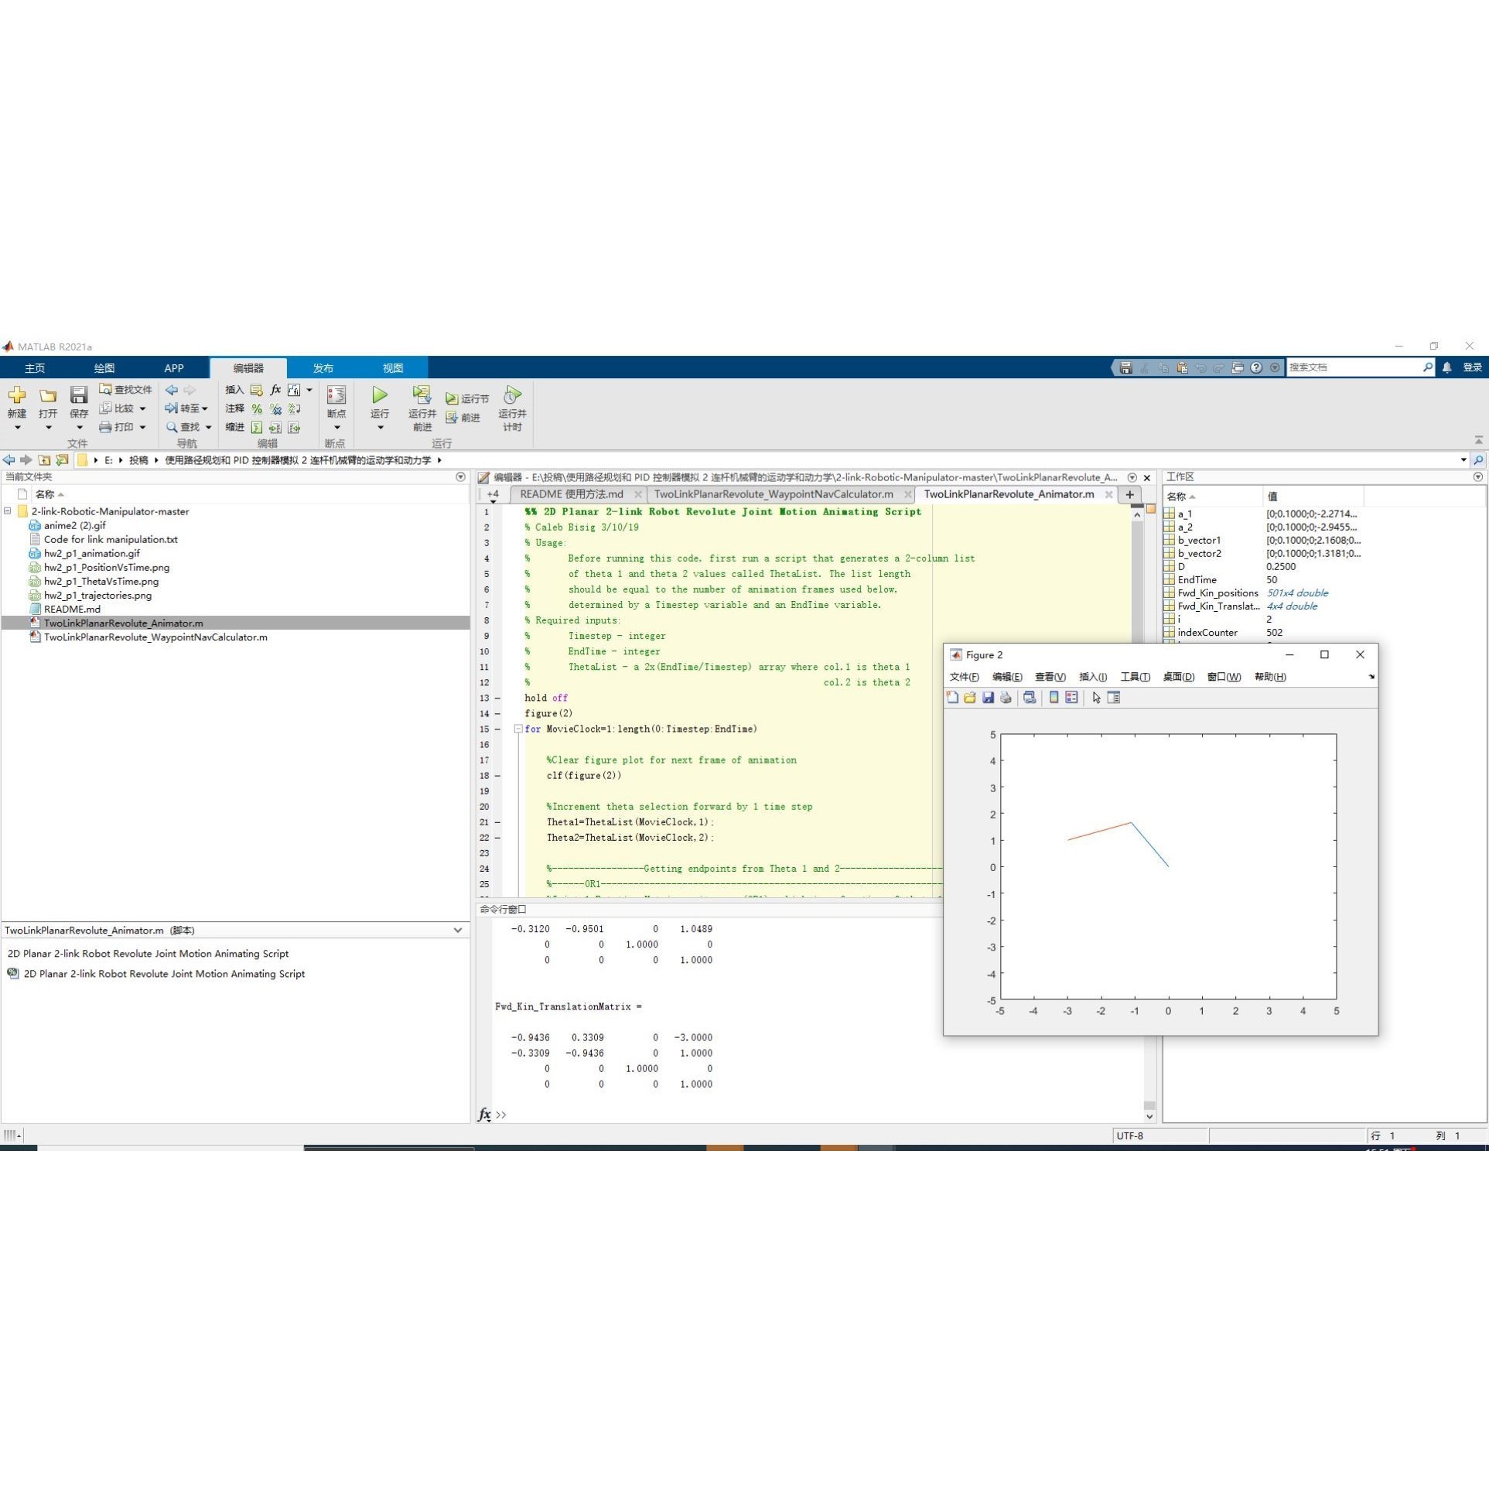The width and height of the screenshot is (1489, 1489).
Task: Click Run and Time (运行并计时)
Action: [512, 408]
